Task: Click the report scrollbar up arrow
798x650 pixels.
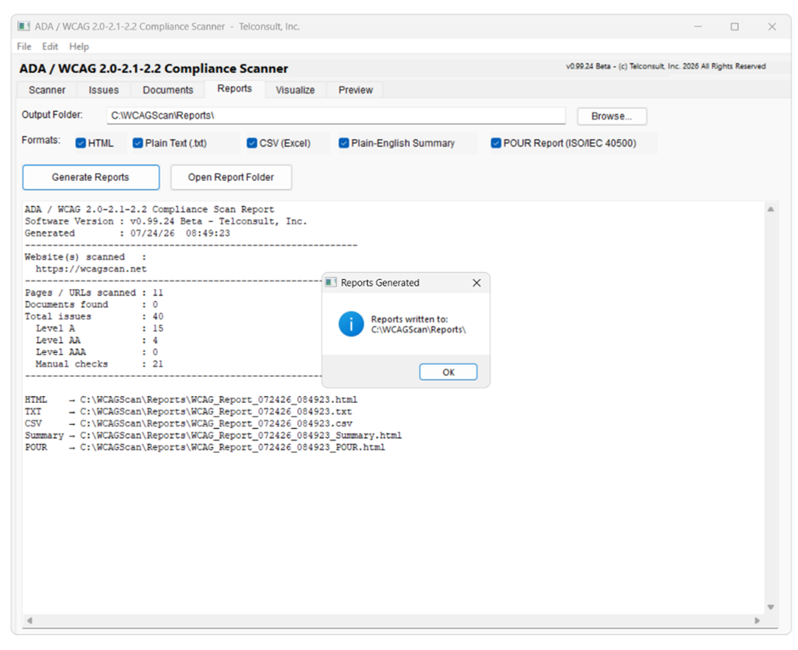Action: 770,210
